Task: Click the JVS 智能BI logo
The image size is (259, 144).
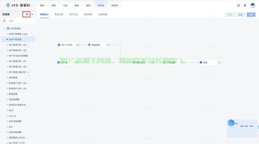Action: (x=18, y=5)
